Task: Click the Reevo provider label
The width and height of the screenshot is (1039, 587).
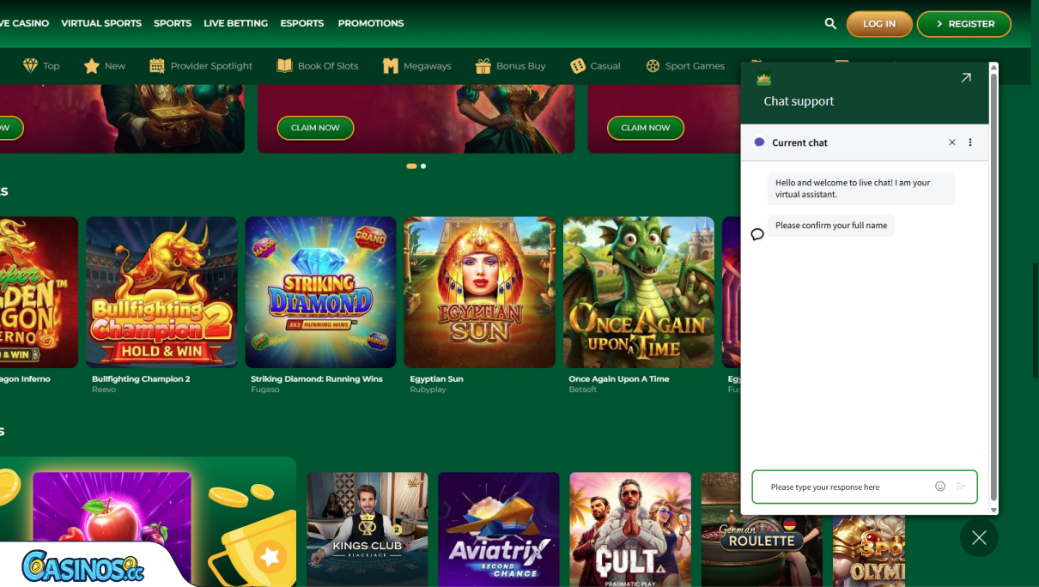Action: [x=104, y=390]
